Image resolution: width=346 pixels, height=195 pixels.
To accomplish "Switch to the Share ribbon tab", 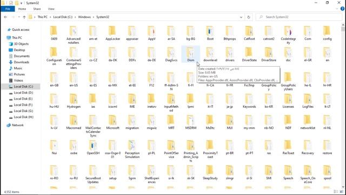I will pyautogui.click(x=37, y=9).
